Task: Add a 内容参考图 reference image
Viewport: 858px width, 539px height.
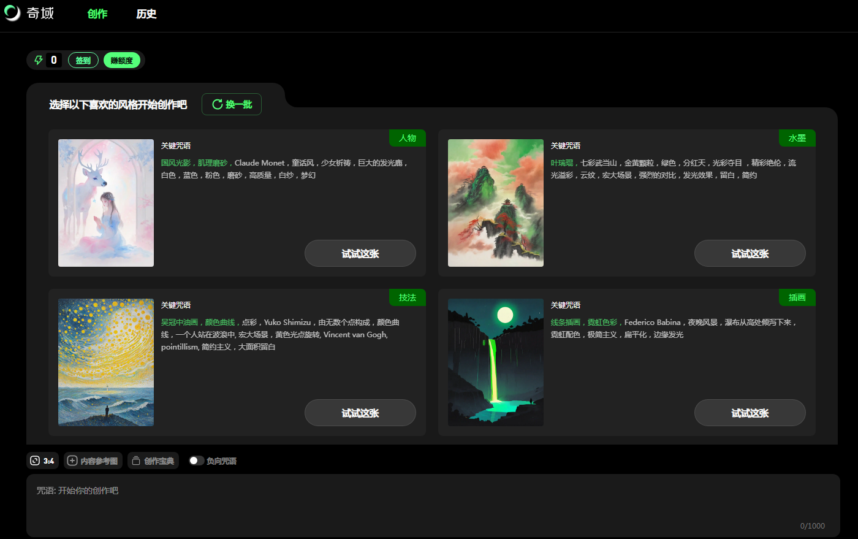Action: [93, 461]
